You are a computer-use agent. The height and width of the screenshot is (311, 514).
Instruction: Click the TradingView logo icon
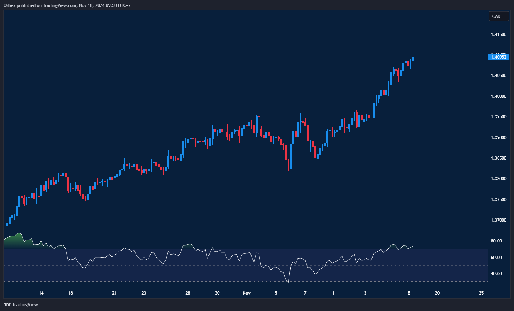pyautogui.click(x=7, y=304)
